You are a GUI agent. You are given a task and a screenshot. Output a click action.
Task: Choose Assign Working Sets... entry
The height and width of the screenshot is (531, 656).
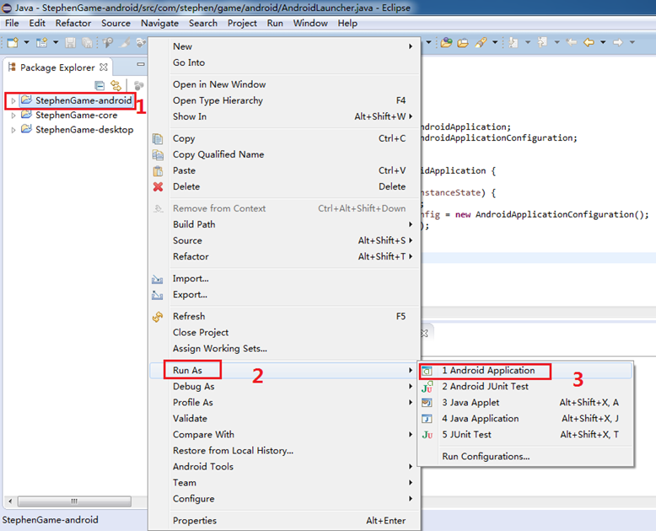tap(284, 348)
